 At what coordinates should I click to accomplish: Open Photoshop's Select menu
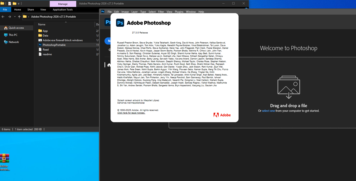point(152,12)
